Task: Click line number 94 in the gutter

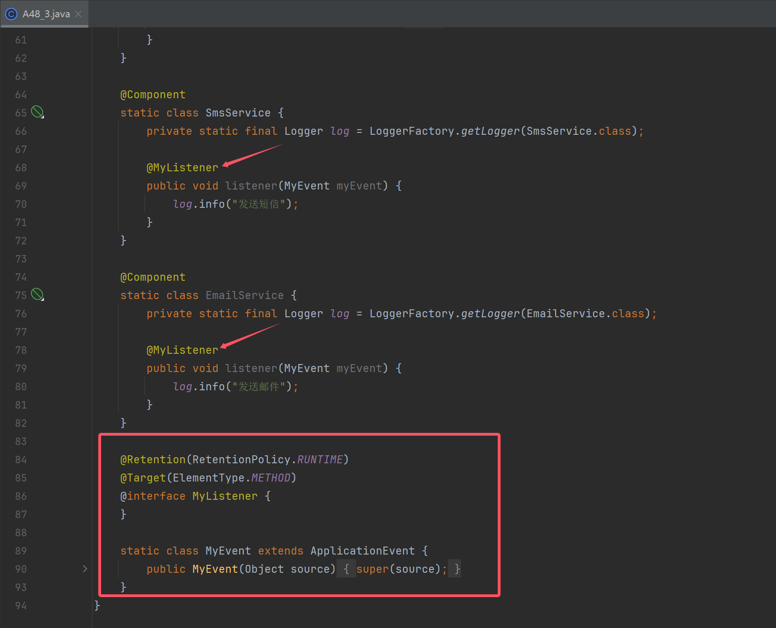Action: (x=21, y=606)
